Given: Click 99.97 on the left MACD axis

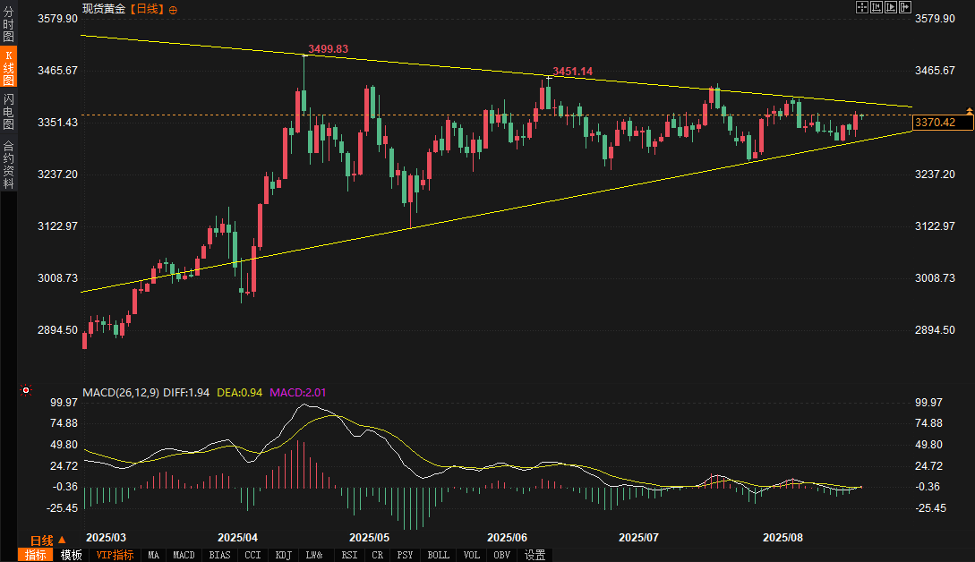Looking at the screenshot, I should tap(64, 403).
